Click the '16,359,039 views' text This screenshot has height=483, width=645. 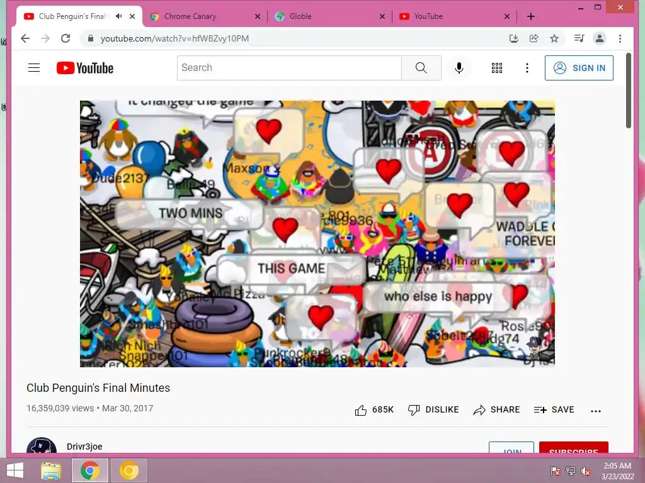click(x=60, y=409)
